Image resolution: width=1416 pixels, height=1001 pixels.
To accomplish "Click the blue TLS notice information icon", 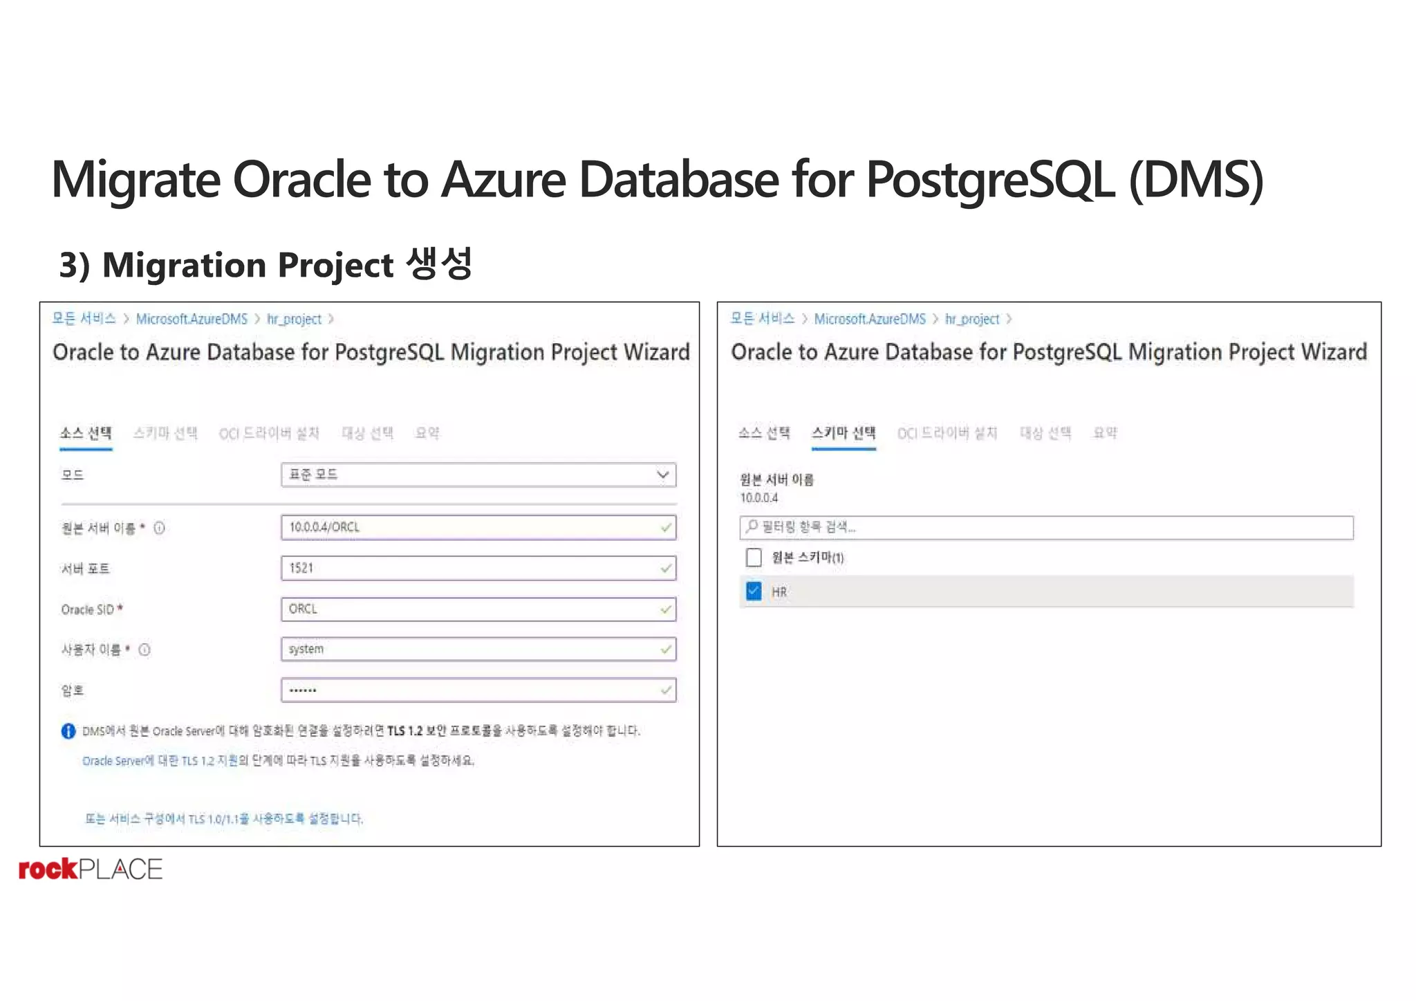I will click(68, 731).
